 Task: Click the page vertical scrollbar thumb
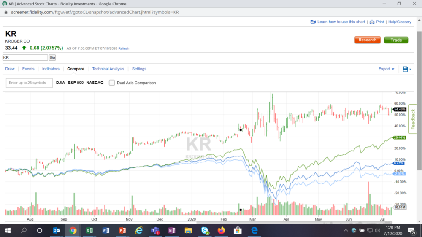click(x=419, y=101)
